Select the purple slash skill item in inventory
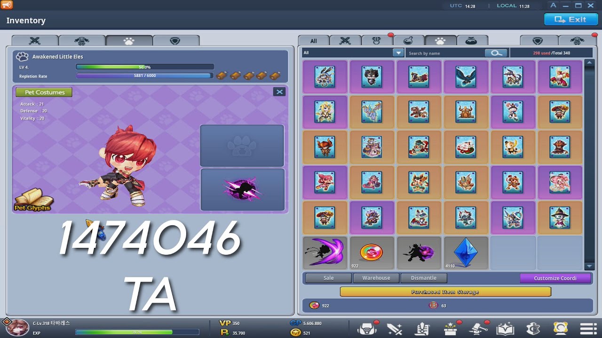602x338 pixels. (325, 253)
